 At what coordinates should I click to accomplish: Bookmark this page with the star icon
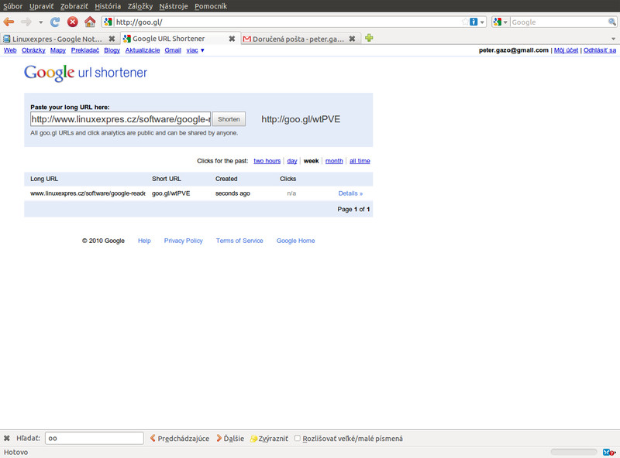pyautogui.click(x=464, y=22)
